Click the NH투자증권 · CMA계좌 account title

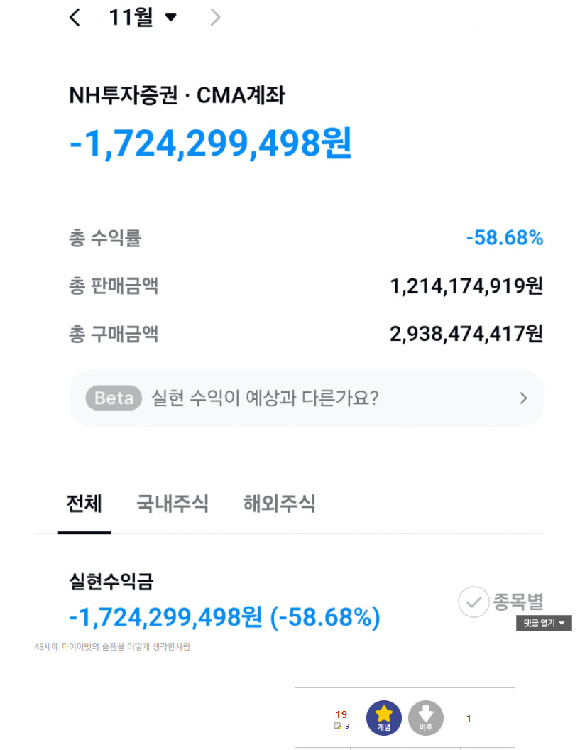pos(177,95)
